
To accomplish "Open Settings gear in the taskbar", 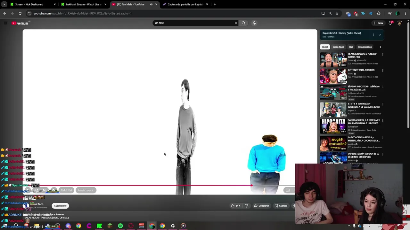I will click(x=173, y=226).
